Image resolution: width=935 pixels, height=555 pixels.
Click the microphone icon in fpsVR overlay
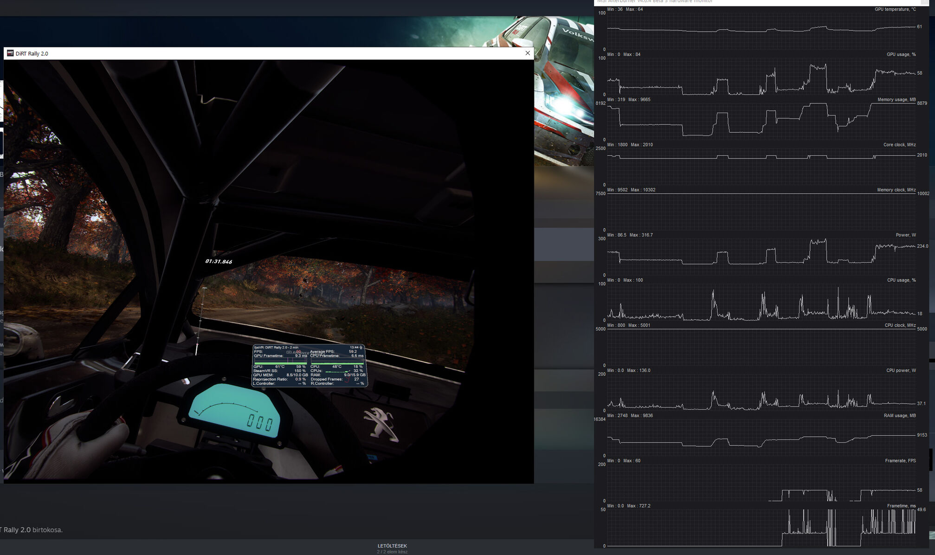click(x=361, y=347)
